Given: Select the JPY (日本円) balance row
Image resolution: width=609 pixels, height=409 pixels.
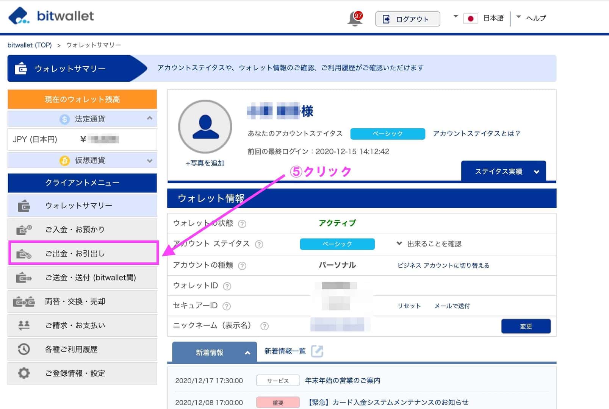Looking at the screenshot, I should (x=82, y=139).
